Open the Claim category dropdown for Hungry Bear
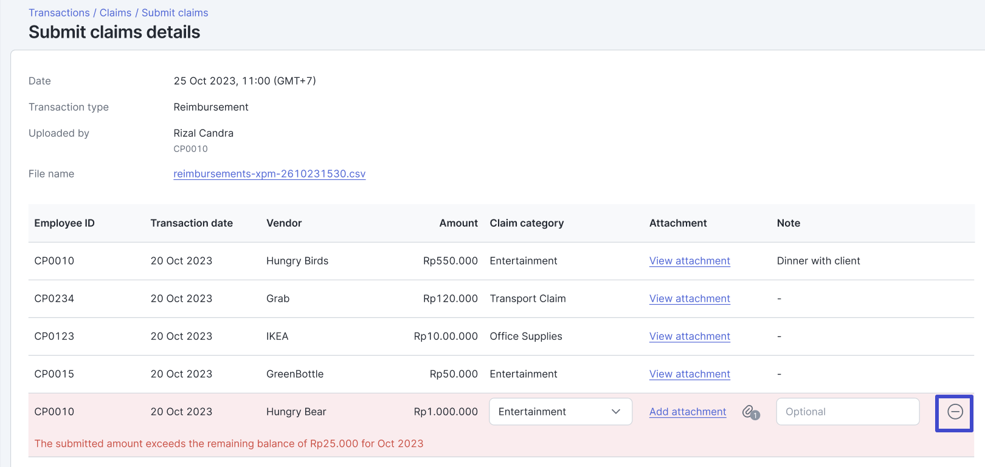Screen dimensions: 985x467 (560, 412)
